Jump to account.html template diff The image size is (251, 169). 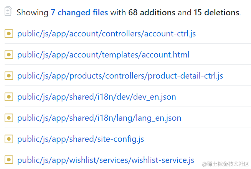(103, 55)
